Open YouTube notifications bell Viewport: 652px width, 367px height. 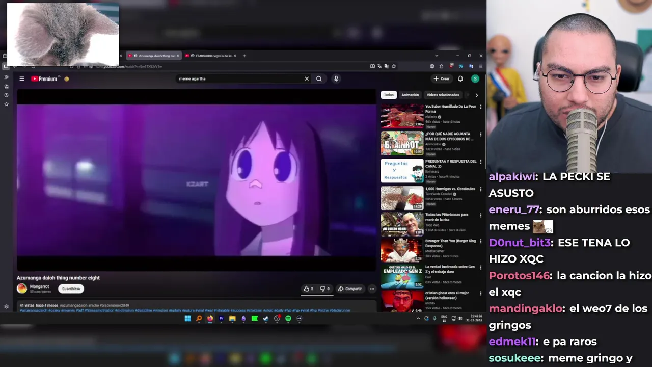point(460,78)
